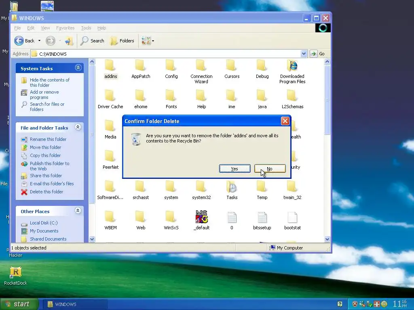The height and width of the screenshot is (310, 414).
Task: Select the WinSxS folder
Action: tap(171, 221)
